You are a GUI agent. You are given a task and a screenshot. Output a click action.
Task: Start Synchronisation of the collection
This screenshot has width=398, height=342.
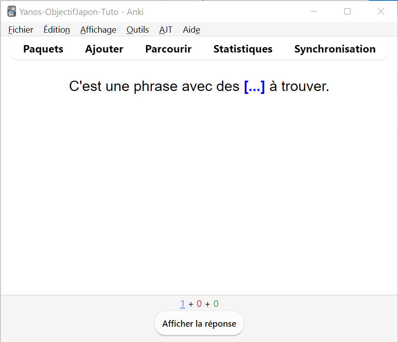(x=335, y=49)
